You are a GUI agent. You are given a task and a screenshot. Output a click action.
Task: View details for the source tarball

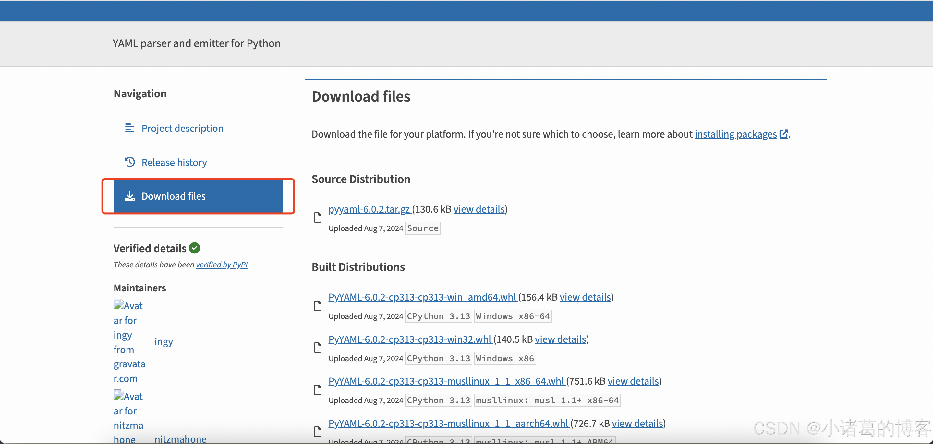click(479, 209)
